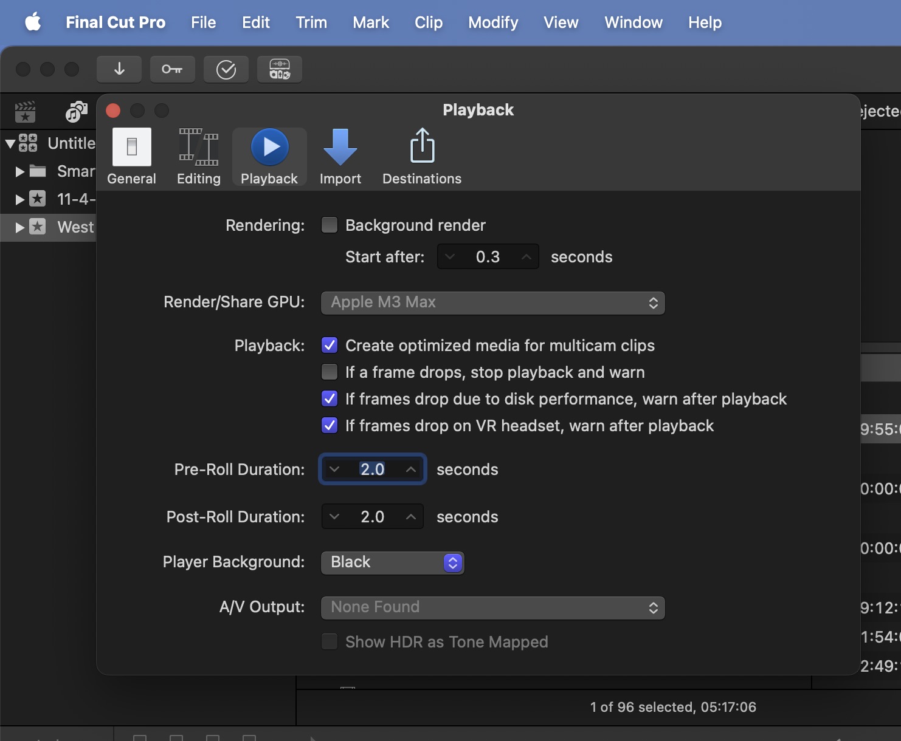Open the File menu
901x741 pixels.
pos(204,22)
